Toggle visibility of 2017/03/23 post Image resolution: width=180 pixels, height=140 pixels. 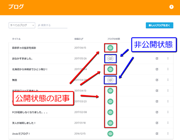pos(110,101)
